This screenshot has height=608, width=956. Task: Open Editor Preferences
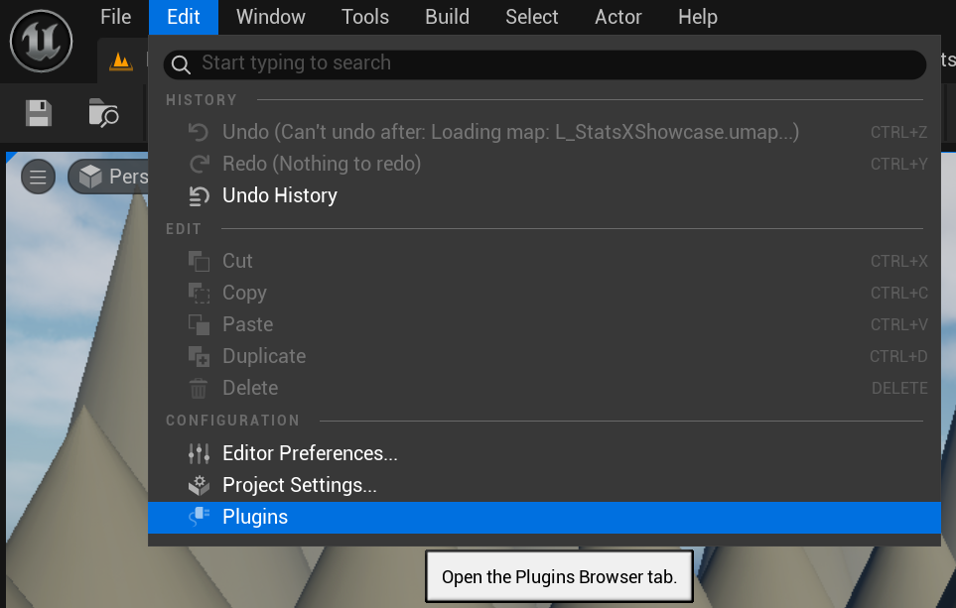309,453
